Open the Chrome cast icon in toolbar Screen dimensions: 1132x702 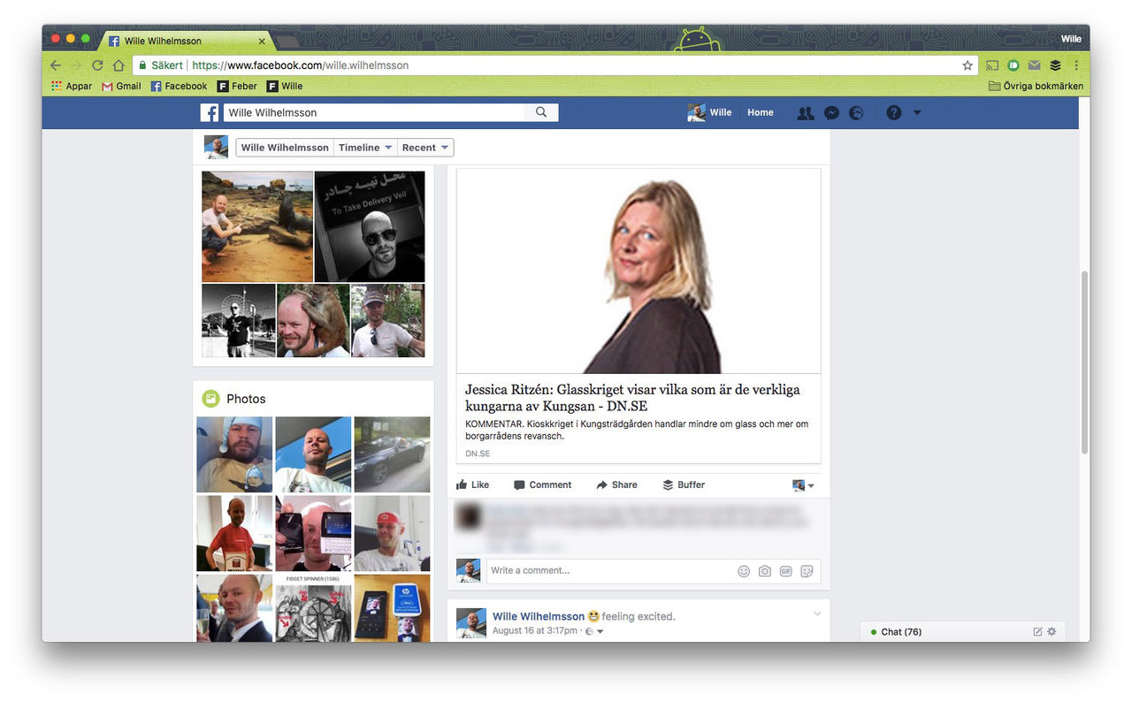coord(992,65)
